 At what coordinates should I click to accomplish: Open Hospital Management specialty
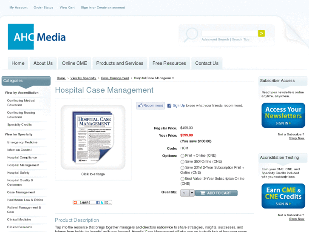[23, 165]
